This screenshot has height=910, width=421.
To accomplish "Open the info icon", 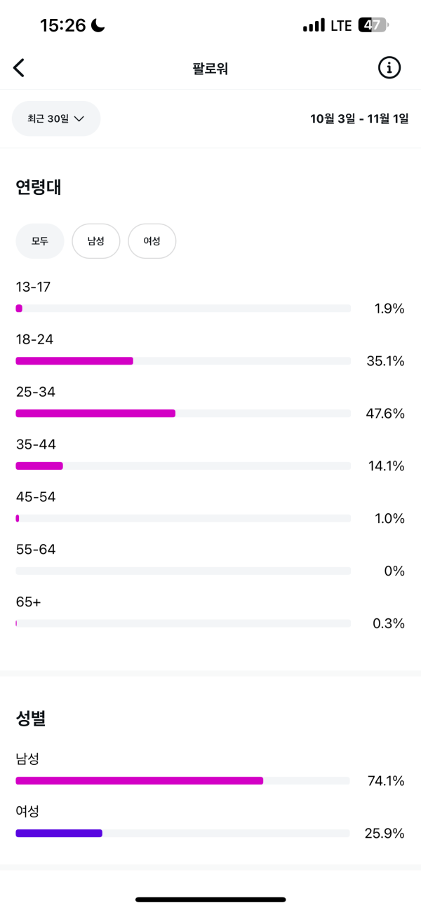I will pos(389,68).
